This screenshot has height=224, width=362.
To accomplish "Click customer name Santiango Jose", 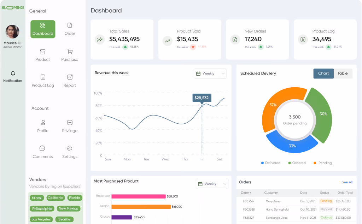I will (276, 218).
